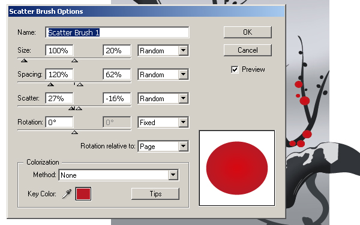The height and width of the screenshot is (225, 360).
Task: Click the "Colorization" group label
Action: pyautogui.click(x=43, y=162)
